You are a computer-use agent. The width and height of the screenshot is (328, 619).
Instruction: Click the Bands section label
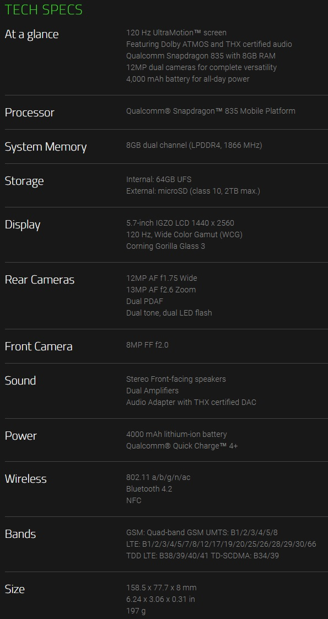[x=20, y=534]
